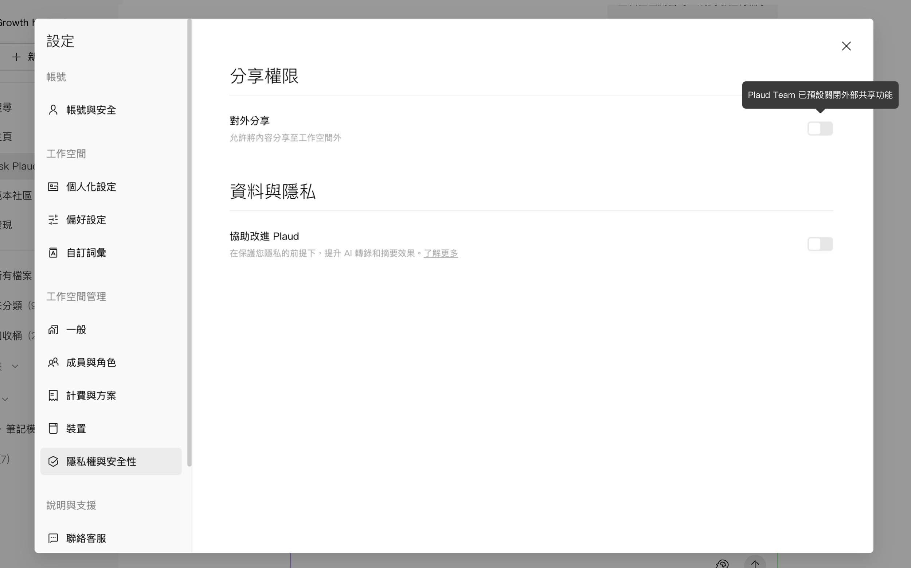Open 成員與角色 management

click(111, 362)
